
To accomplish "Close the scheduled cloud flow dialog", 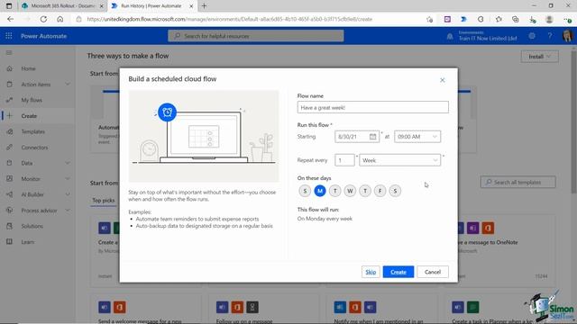I will (x=443, y=80).
